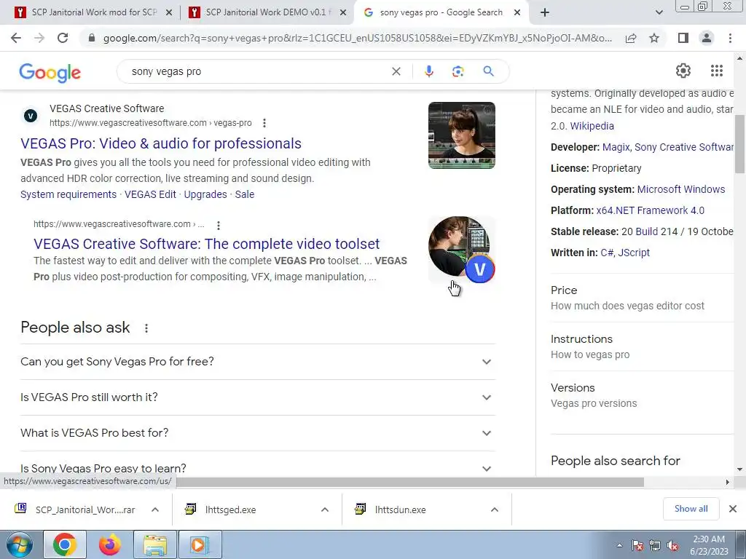
Task: Expand "Is Sony Vegas Pro easy to learn?"
Action: point(257,468)
